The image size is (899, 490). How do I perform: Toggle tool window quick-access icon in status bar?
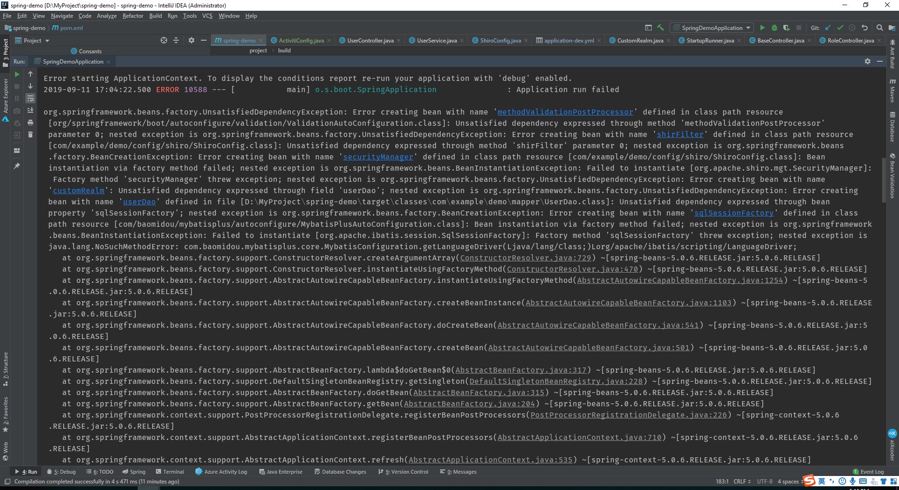[7, 482]
